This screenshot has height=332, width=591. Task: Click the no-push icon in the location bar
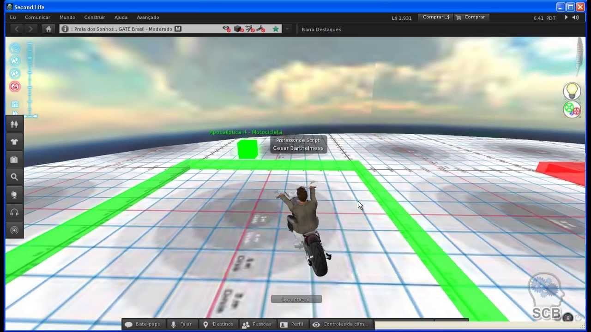(261, 29)
